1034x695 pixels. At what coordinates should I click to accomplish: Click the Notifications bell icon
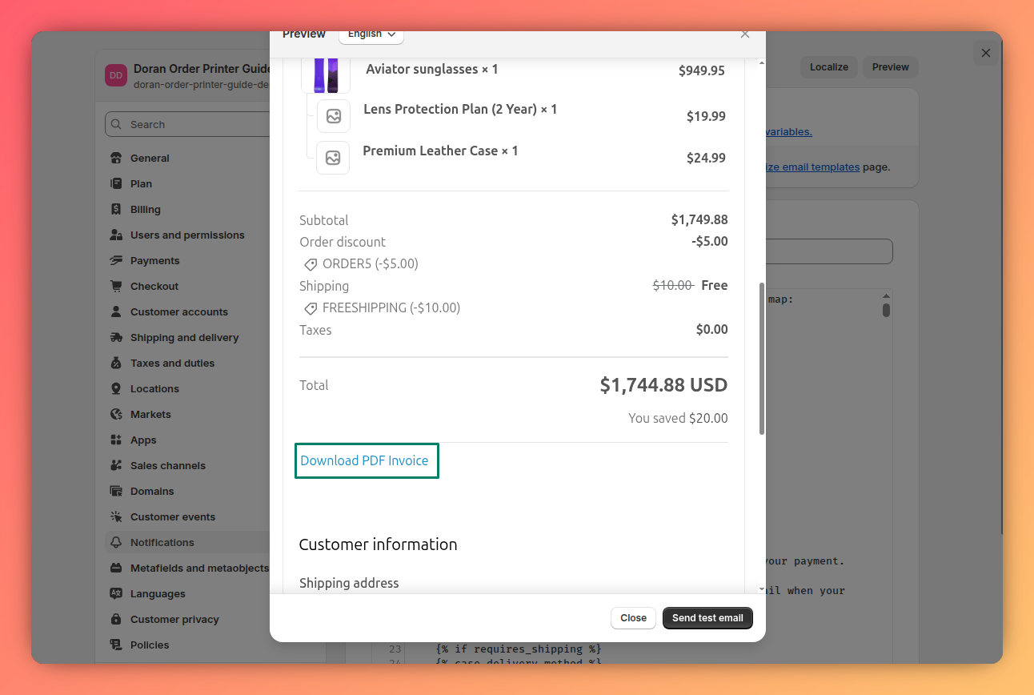coord(116,542)
